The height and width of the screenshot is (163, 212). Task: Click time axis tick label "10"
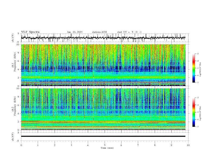tap(188, 145)
